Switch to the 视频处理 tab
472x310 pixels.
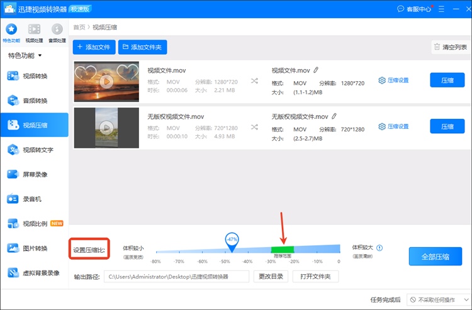tap(34, 31)
